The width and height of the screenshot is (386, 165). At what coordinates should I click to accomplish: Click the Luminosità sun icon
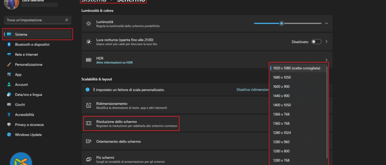click(x=88, y=24)
